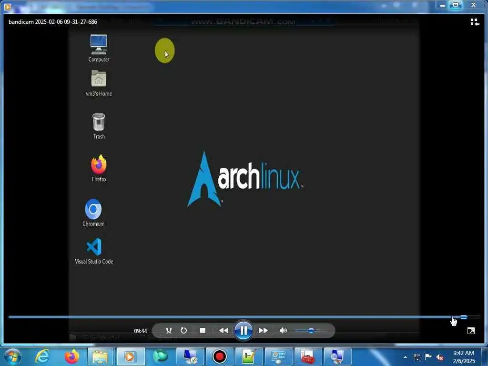Open the red toolbox app on the taskbar
The width and height of the screenshot is (488, 366).
click(x=308, y=356)
